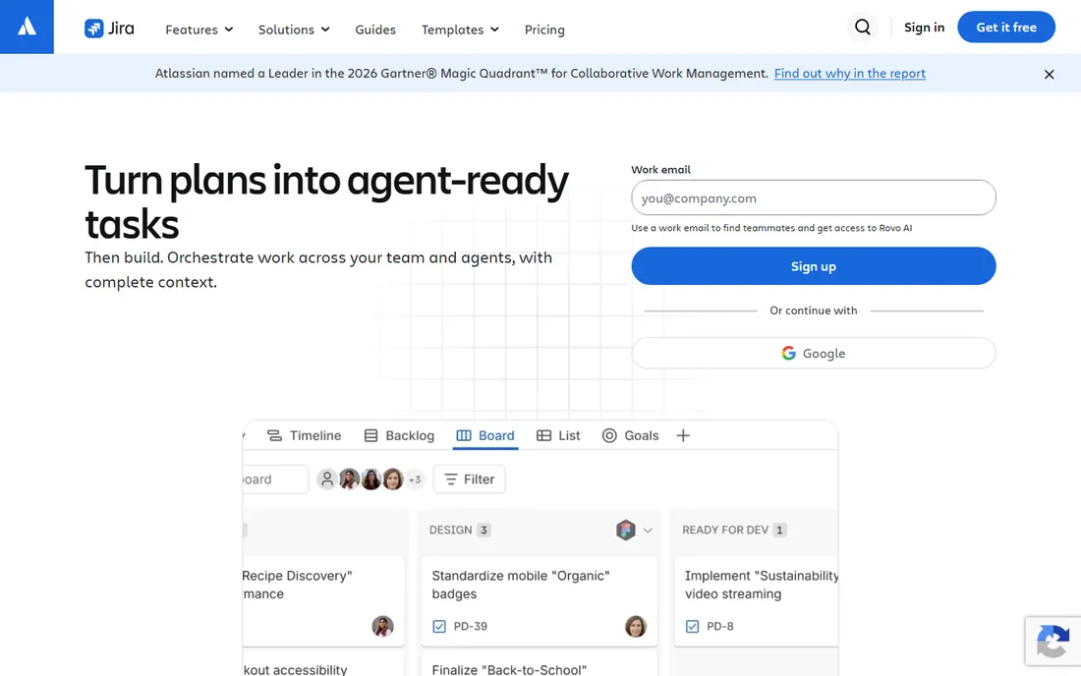The height and width of the screenshot is (676, 1081).
Task: Click the Design count badge 3
Action: click(484, 530)
